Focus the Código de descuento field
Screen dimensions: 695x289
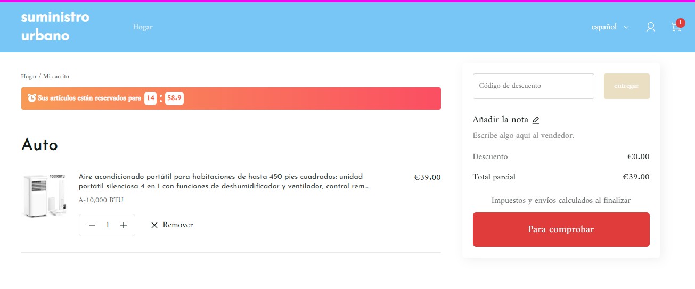(x=533, y=86)
